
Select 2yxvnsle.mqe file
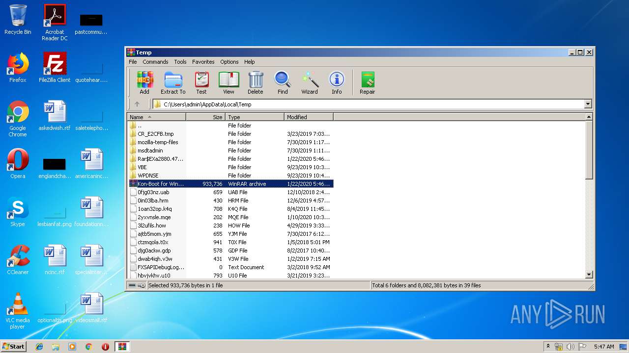pos(231,217)
